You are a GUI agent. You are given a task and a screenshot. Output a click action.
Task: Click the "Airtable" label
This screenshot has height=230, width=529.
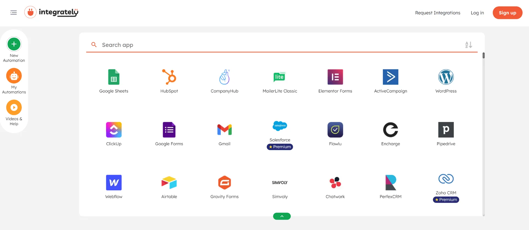(x=169, y=197)
